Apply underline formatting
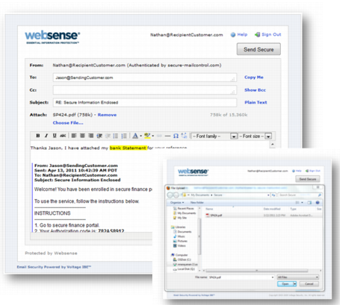Image resolution: width=342 pixels, height=305 pixels. (x=55, y=136)
